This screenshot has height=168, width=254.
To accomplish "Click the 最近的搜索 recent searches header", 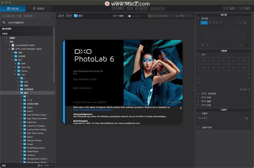I will 27,29.
